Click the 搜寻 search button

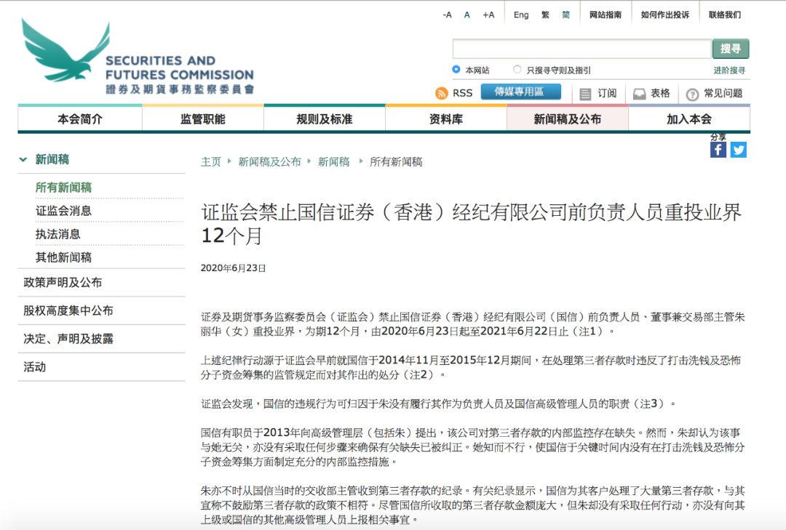click(x=731, y=49)
